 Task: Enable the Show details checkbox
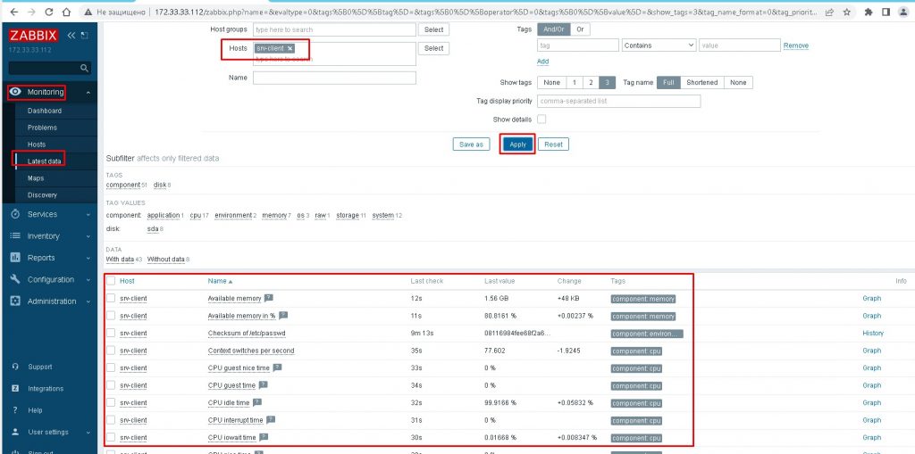(541, 120)
